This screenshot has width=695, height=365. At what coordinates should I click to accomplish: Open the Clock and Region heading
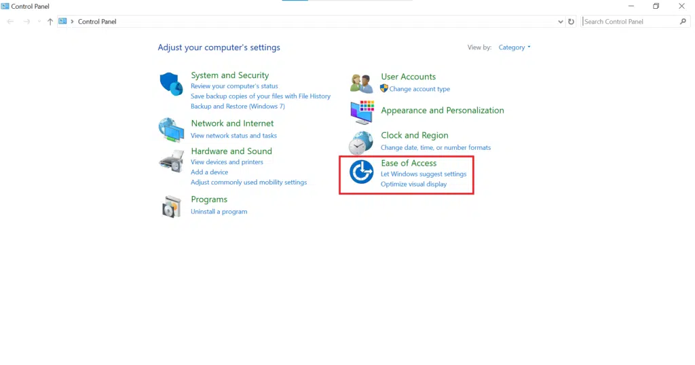pyautogui.click(x=415, y=135)
